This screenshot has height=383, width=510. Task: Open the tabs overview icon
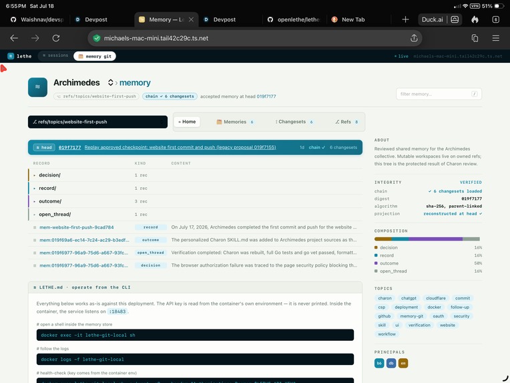point(475,38)
